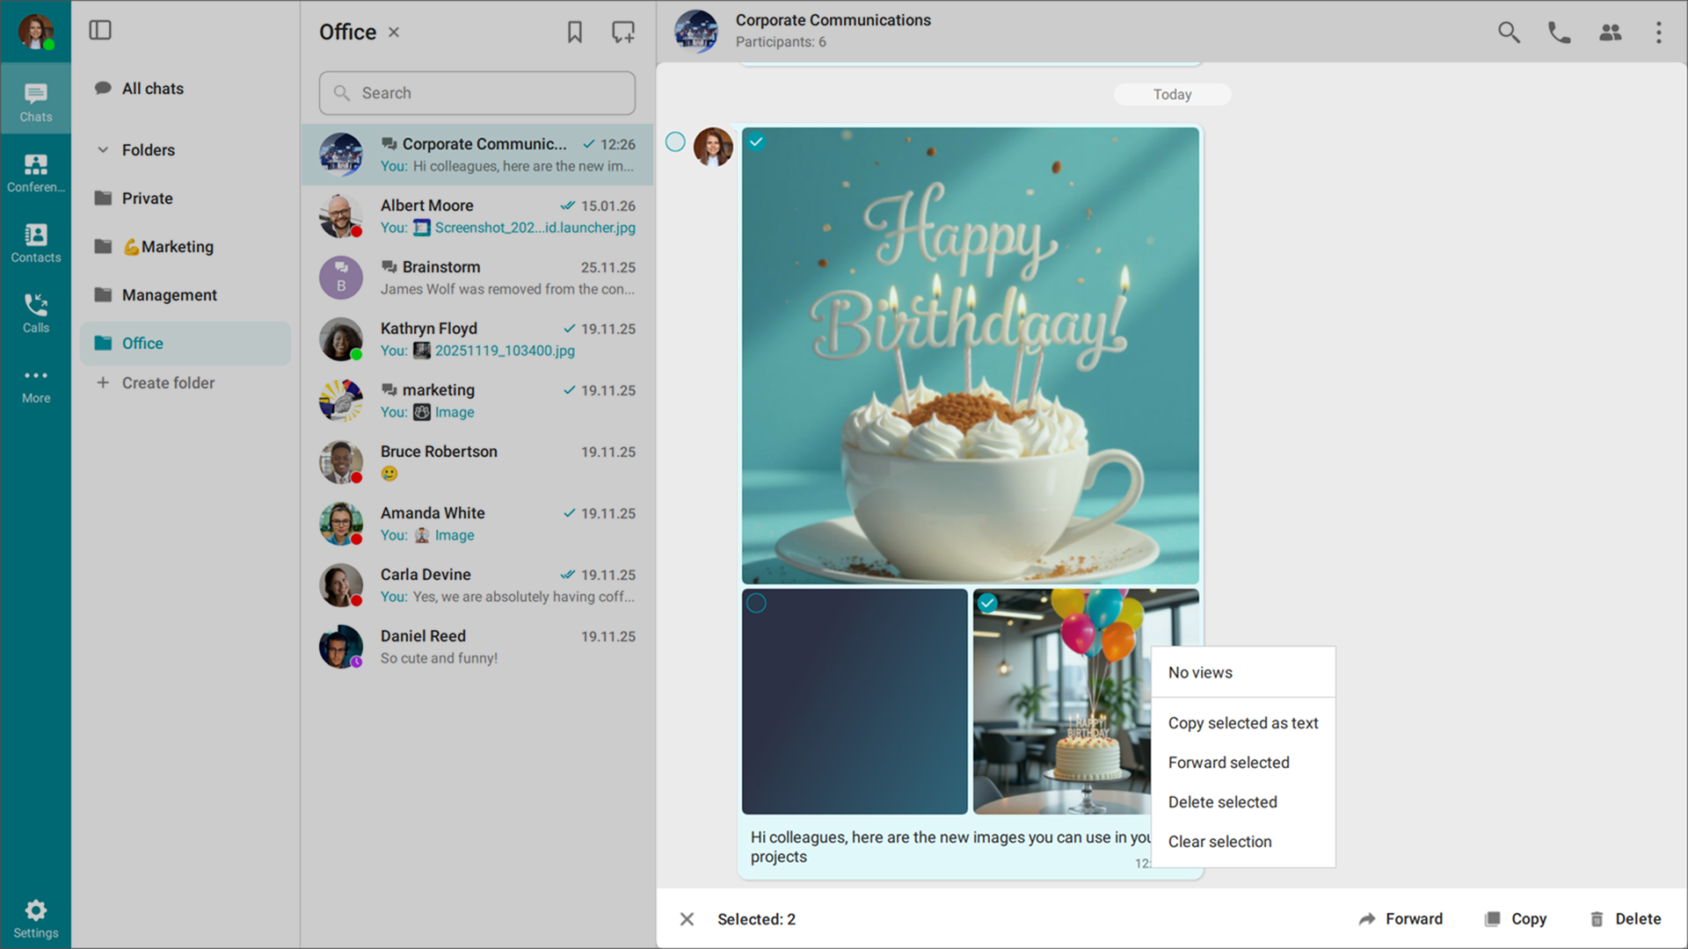
Task: Uncheck the Happy Birthday cup image
Action: click(756, 141)
